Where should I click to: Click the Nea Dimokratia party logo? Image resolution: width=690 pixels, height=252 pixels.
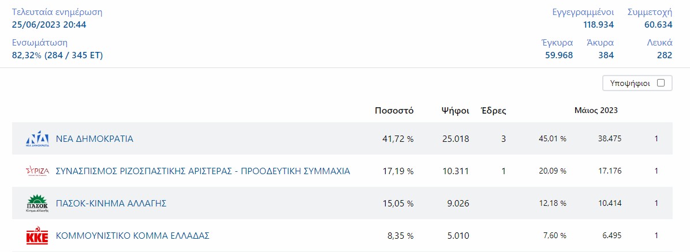(x=37, y=138)
